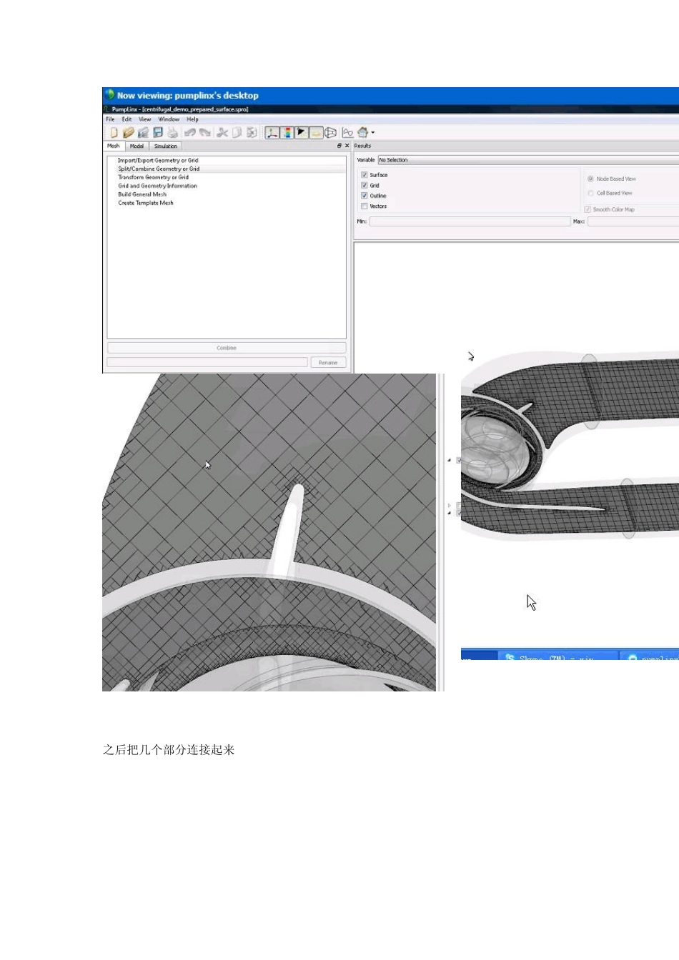Image resolution: width=679 pixels, height=960 pixels.
Task: Select Cell Based View radio button
Action: [x=590, y=193]
